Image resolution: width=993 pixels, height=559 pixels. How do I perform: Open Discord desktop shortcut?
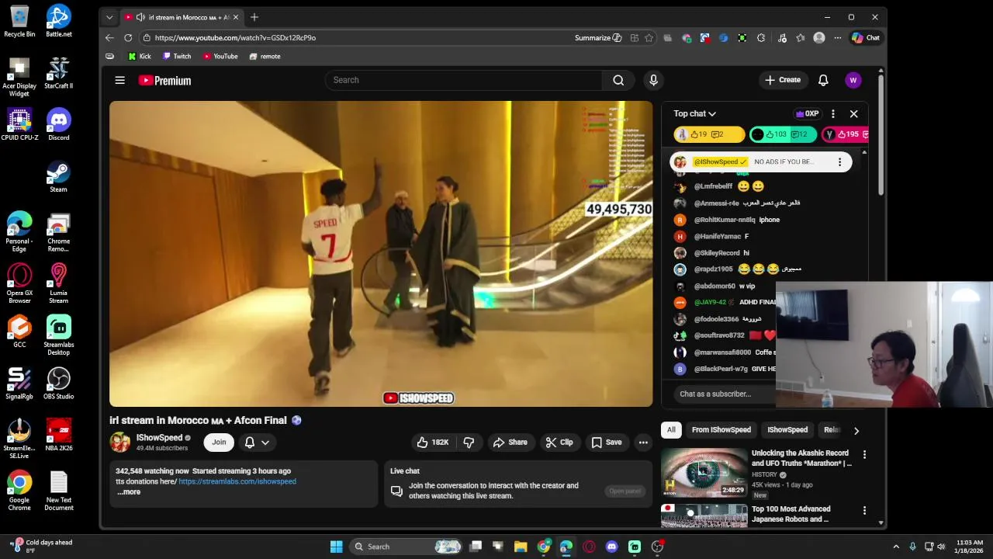(x=58, y=124)
